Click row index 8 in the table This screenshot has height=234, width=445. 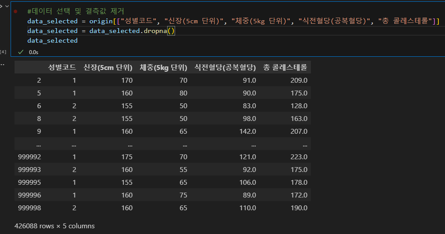pos(39,119)
